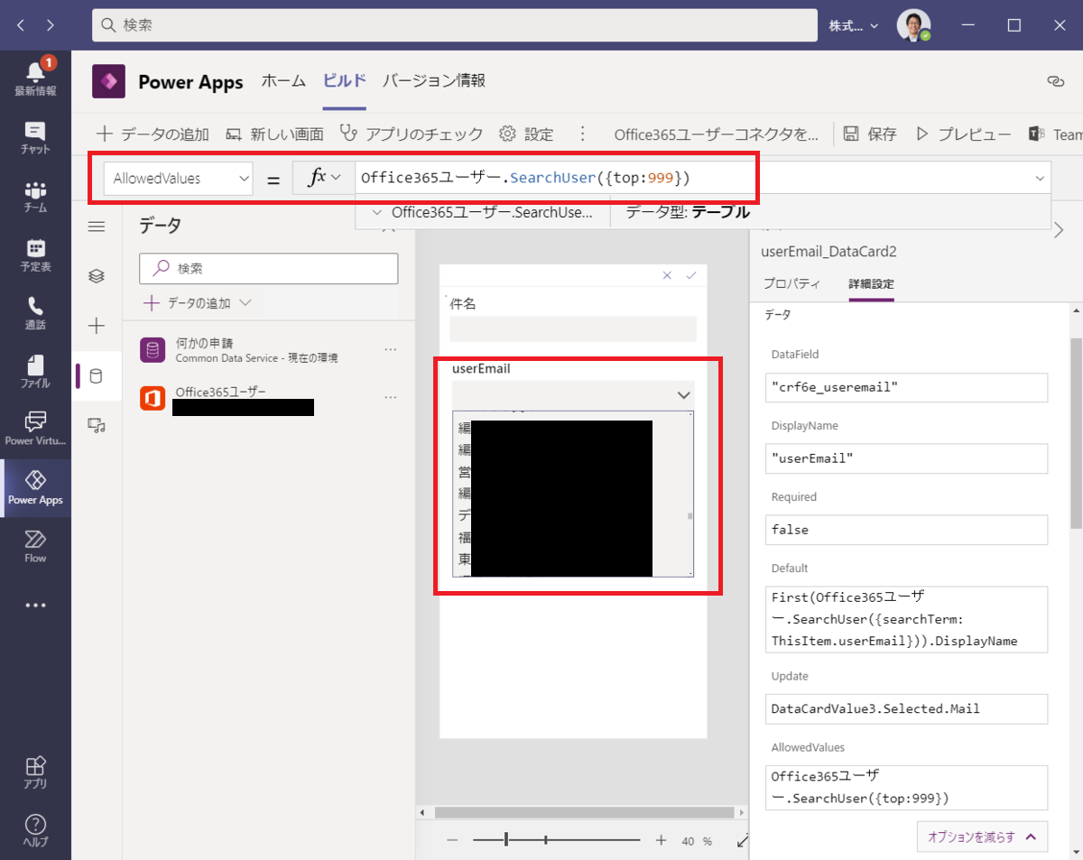Screen dimensions: 1083x860
Task: Click the form's checkmark submit icon
Action: click(691, 275)
